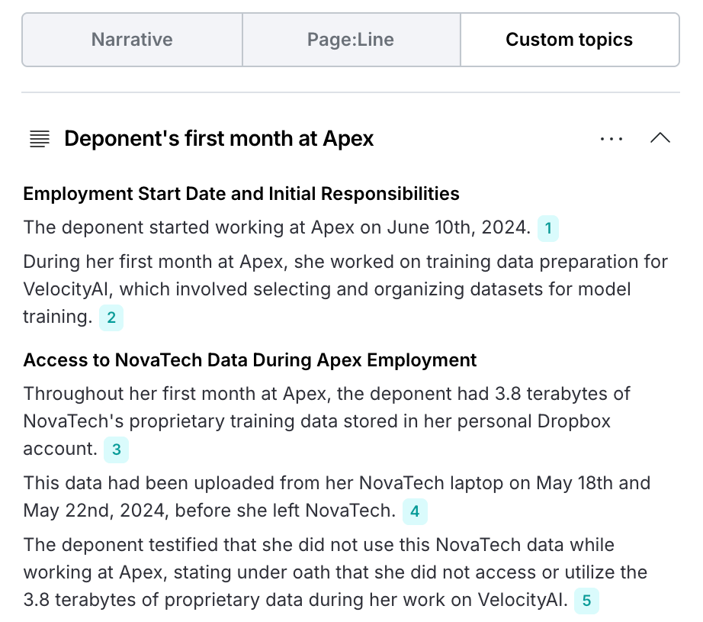
Task: Click the paragraph mentioning VelocityAI training data preparation
Action: click(345, 289)
